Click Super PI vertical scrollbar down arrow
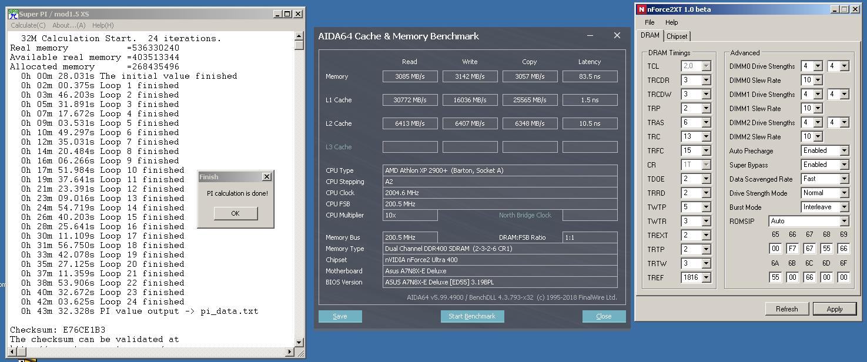 coord(299,341)
